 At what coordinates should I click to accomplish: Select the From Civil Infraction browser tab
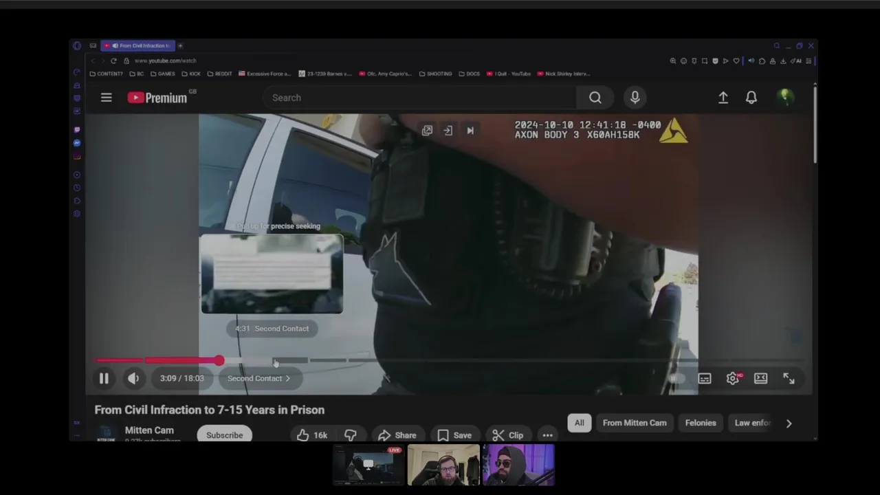point(137,45)
